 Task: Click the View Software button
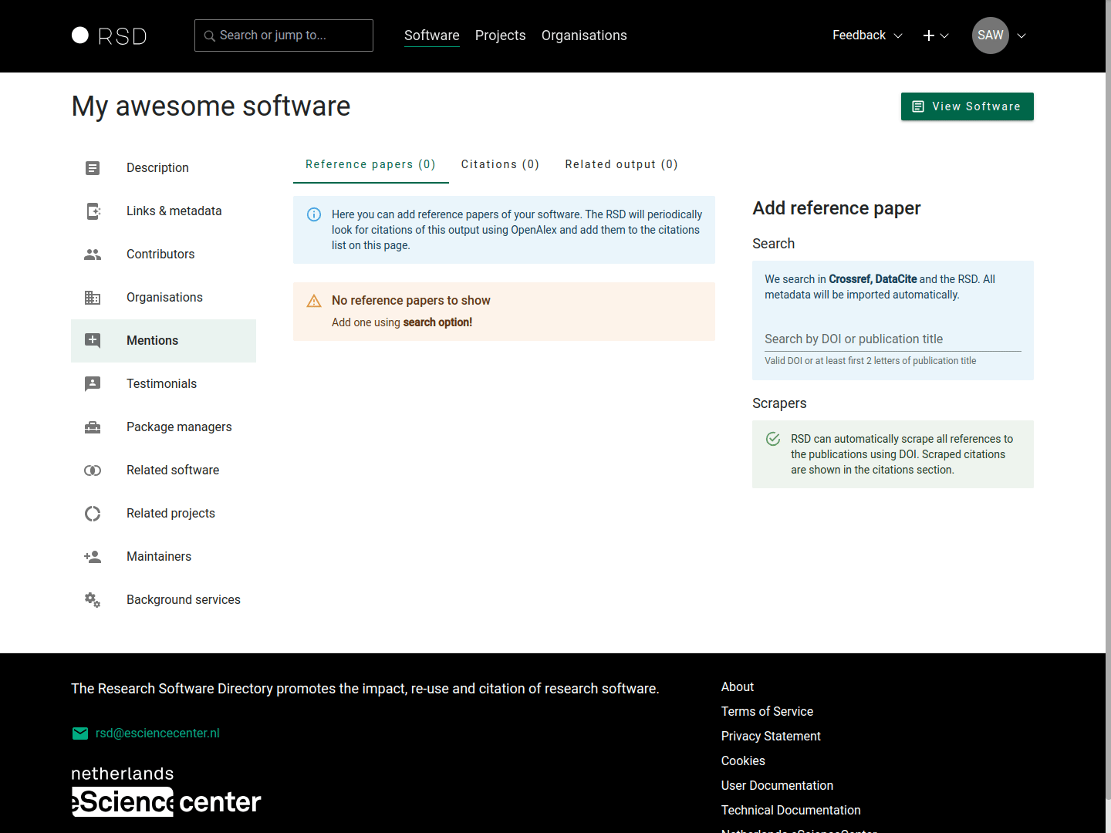[967, 106]
